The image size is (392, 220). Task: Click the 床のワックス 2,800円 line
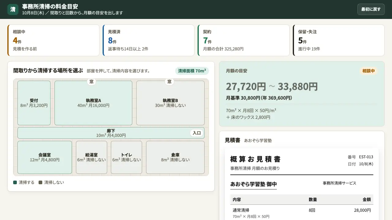[248, 117]
